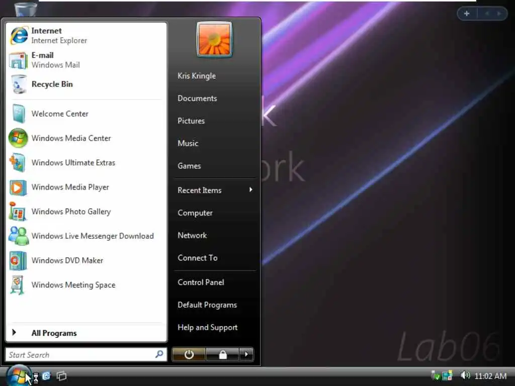The height and width of the screenshot is (386, 515).
Task: Open the Windows Meeting Space icon
Action: 17,285
